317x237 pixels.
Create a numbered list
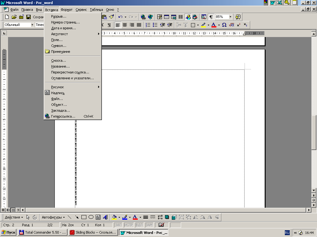pyautogui.click(x=148, y=25)
